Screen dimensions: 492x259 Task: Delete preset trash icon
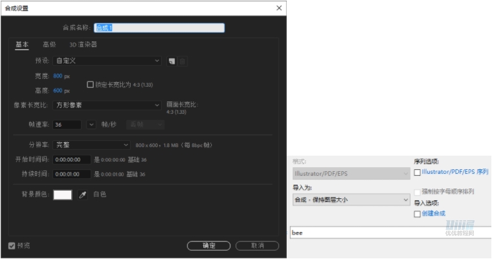pos(183,61)
